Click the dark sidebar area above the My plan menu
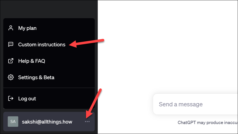This screenshot has width=238, height=134. tap(49, 9)
